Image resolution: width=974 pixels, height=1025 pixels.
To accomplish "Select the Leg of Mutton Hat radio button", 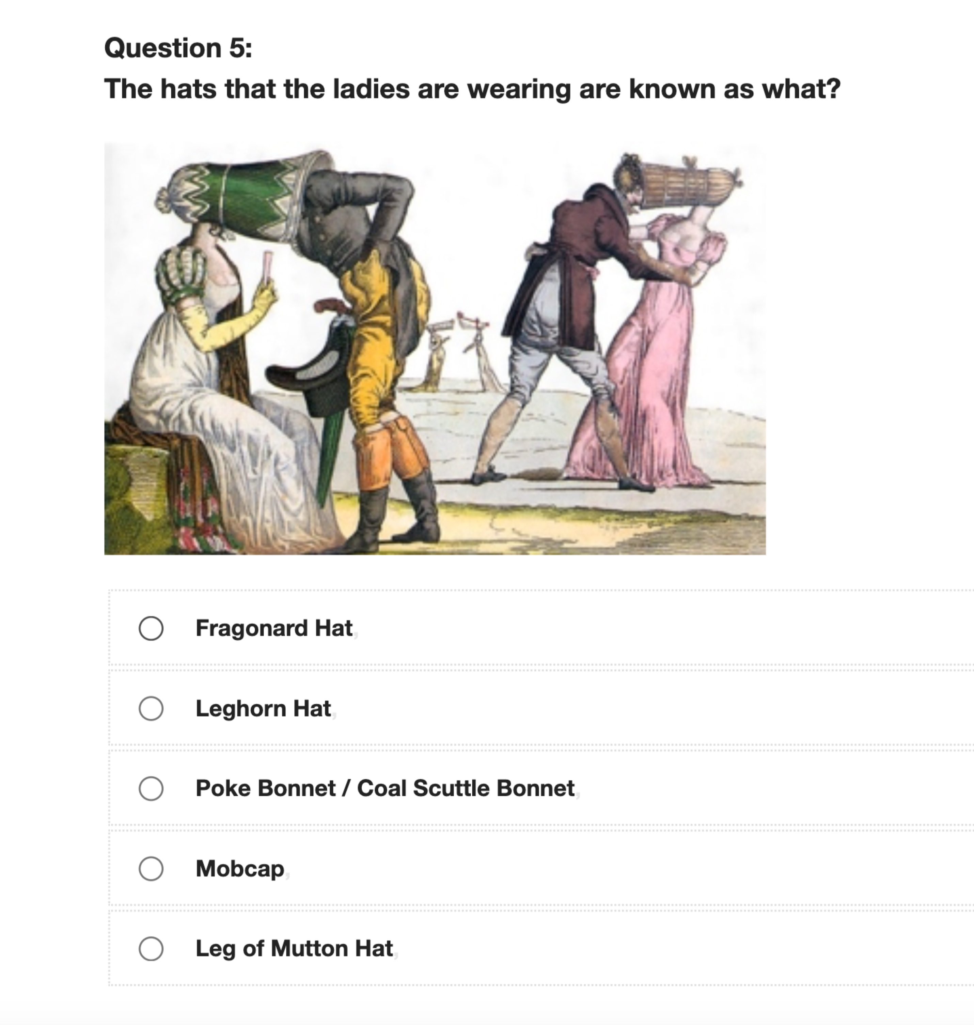I will point(151,948).
